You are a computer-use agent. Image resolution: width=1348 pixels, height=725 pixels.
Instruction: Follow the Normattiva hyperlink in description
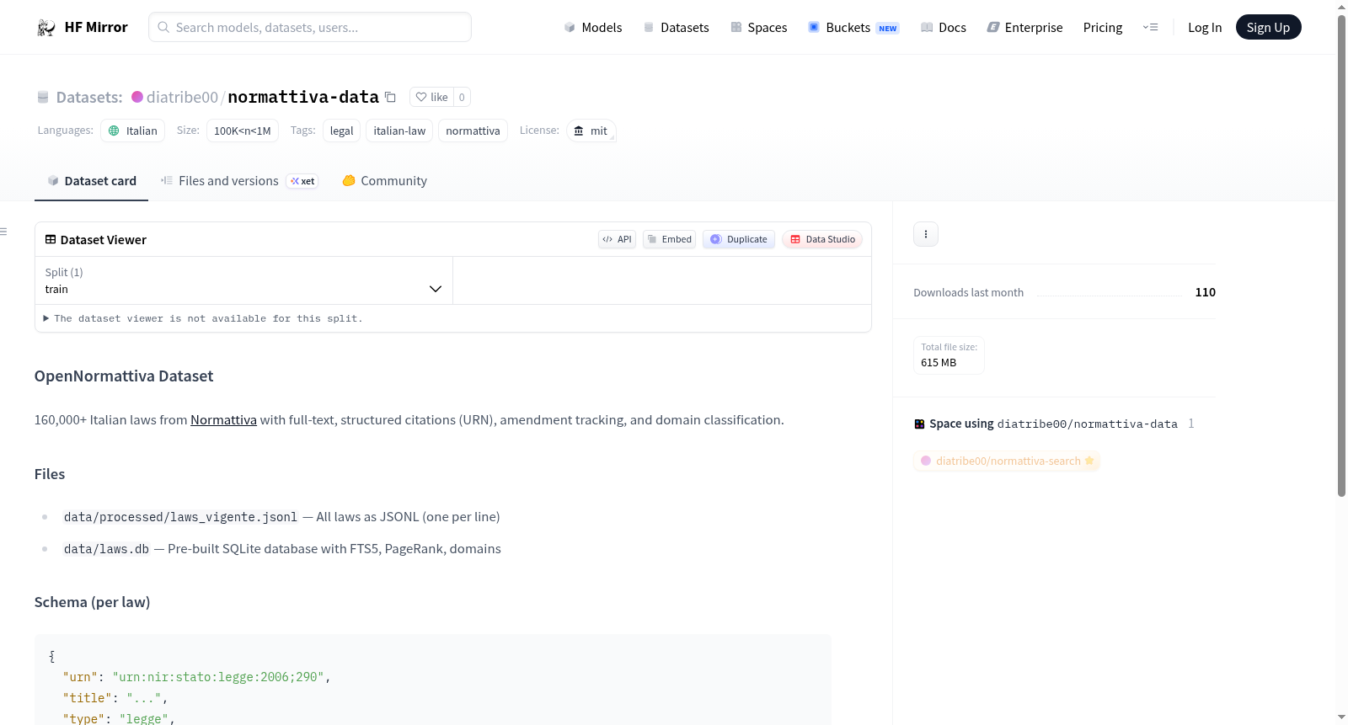223,420
